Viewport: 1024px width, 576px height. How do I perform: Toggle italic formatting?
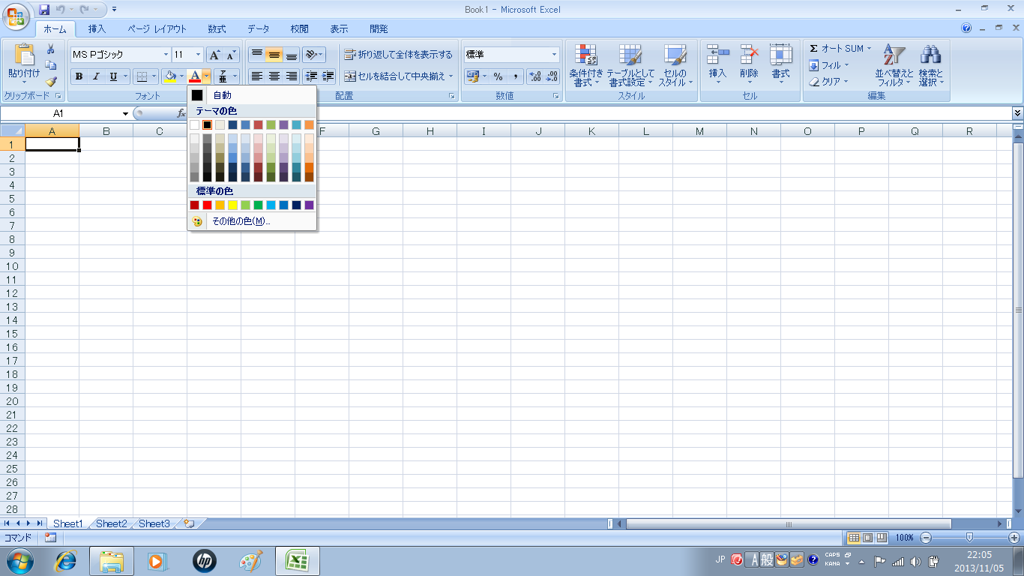[96, 76]
